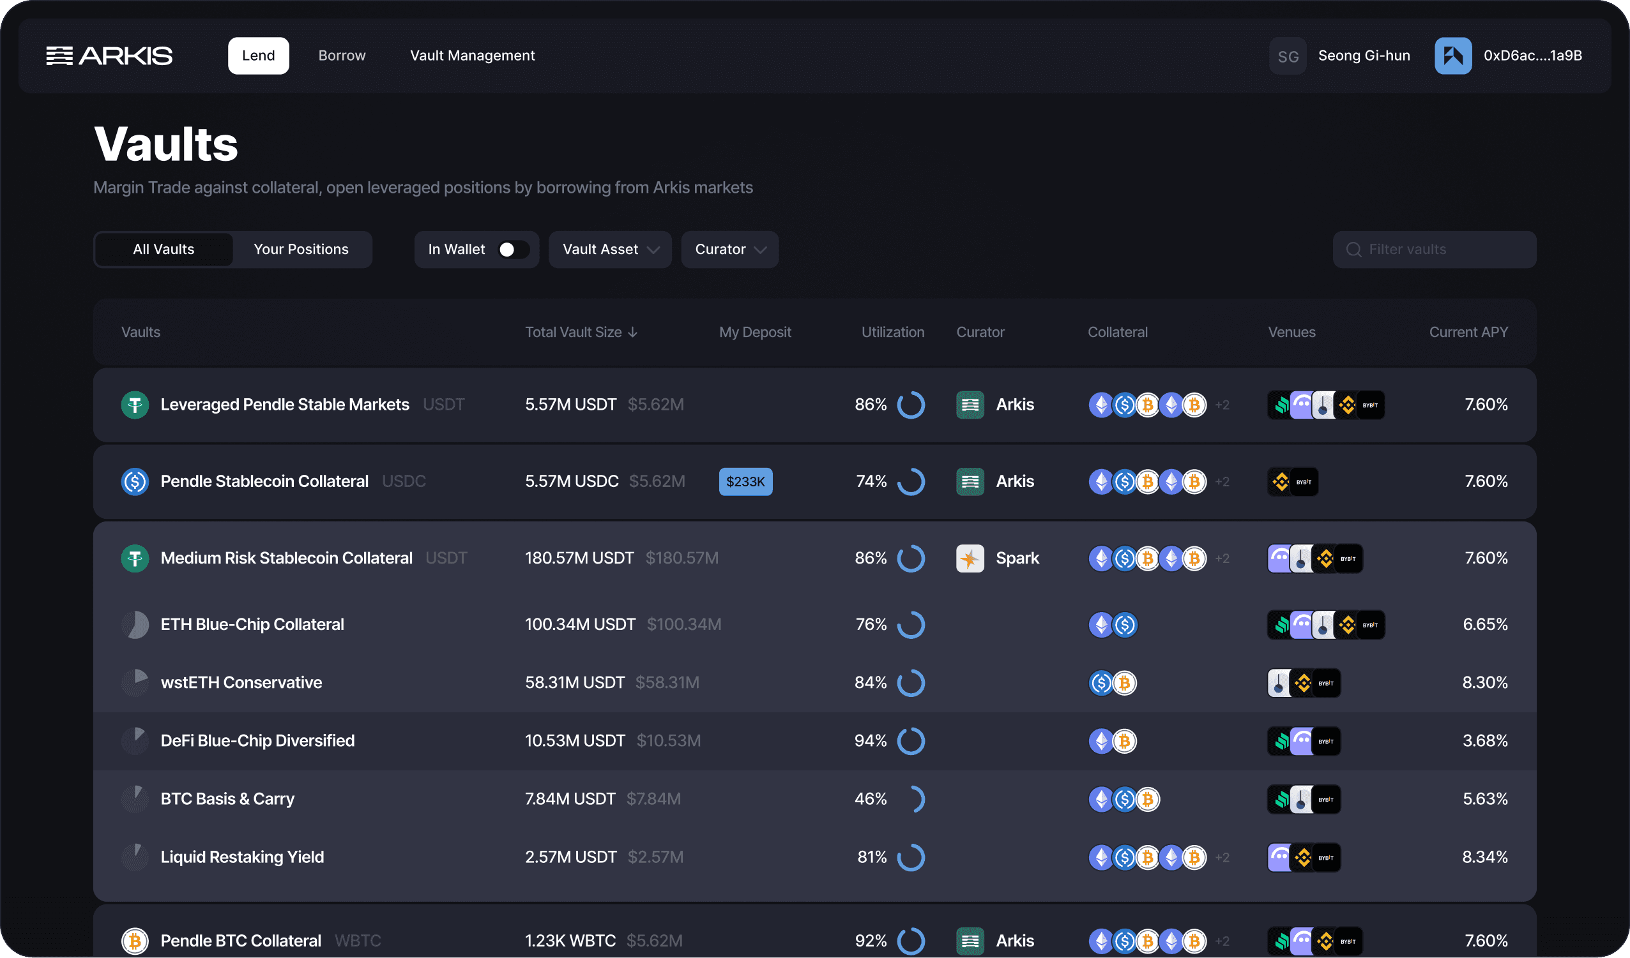
Task: Switch to the Your Positions view
Action: point(301,250)
